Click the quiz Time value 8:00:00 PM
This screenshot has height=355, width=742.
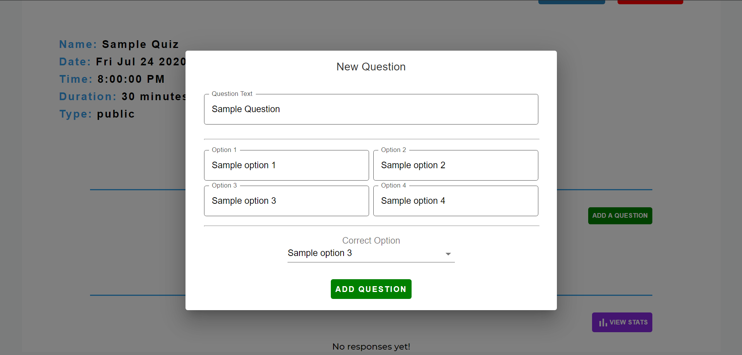[x=131, y=79]
